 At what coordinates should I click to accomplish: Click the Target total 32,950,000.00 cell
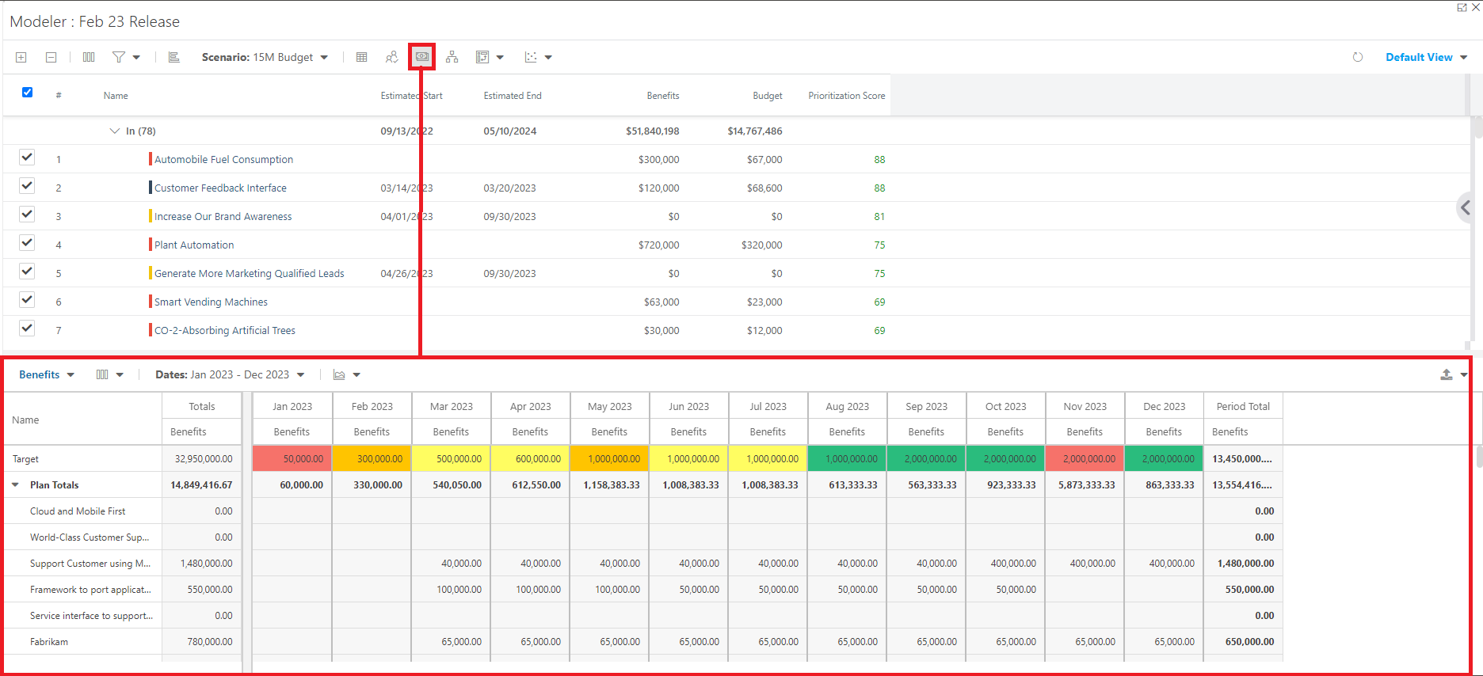[x=202, y=458]
